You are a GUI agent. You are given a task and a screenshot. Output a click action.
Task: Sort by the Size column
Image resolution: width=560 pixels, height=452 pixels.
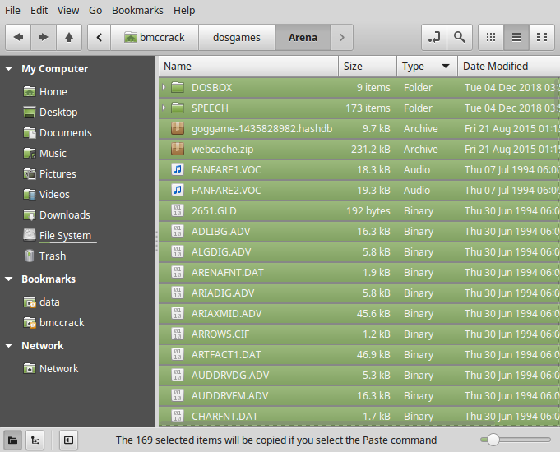coord(368,67)
